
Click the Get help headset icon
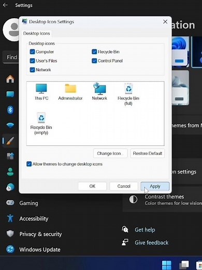coord(125,230)
